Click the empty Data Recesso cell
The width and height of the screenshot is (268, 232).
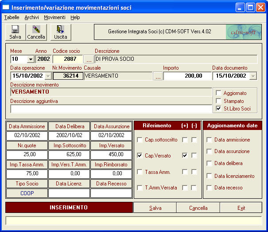tap(111, 193)
